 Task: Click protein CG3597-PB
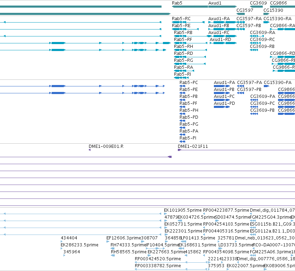pos(249,90)
